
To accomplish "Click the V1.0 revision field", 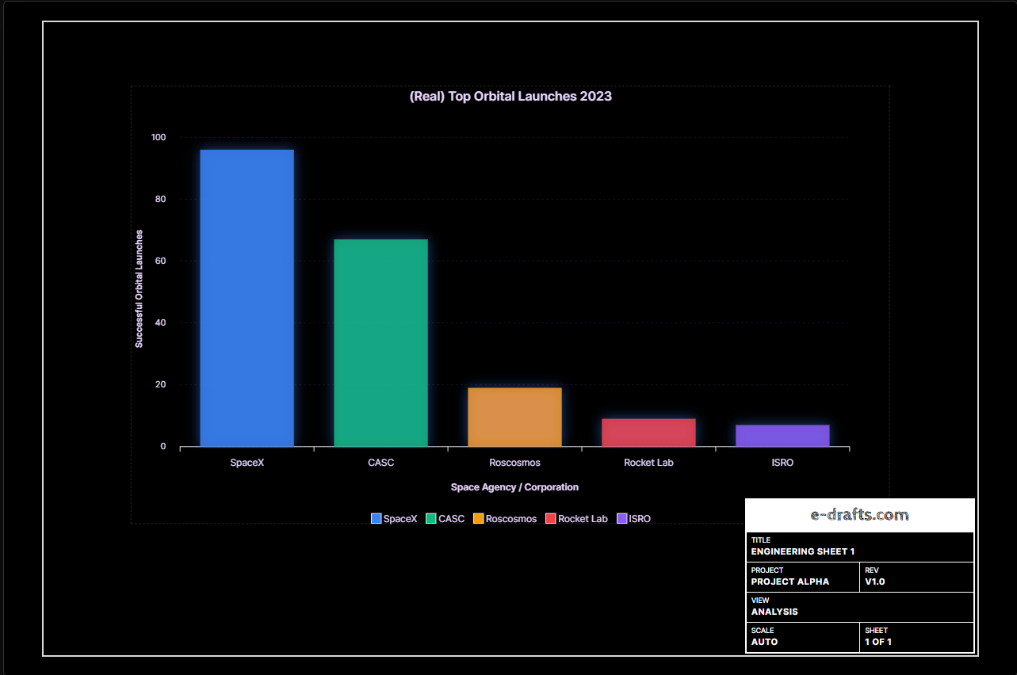I will pyautogui.click(x=917, y=577).
